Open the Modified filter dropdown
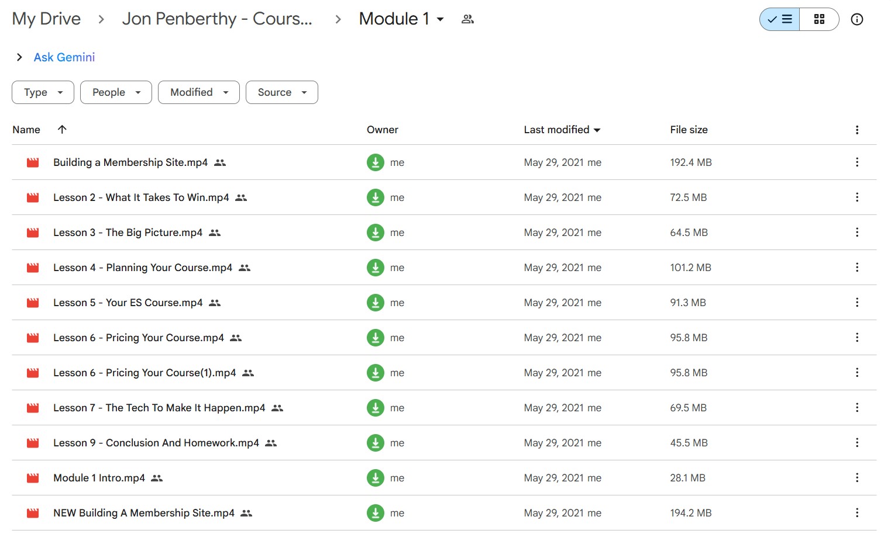This screenshot has height=534, width=891. point(198,92)
